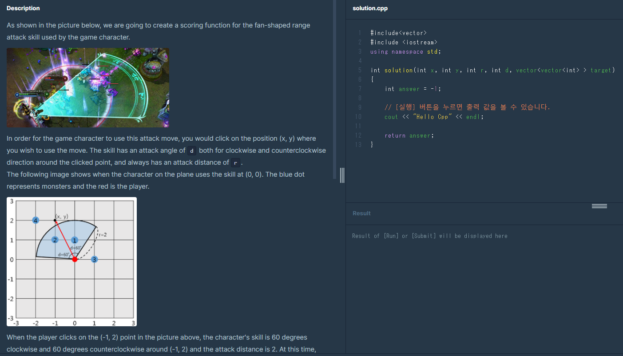The height and width of the screenshot is (356, 623).
Task: Select the inline code badge labeled r
Action: [235, 162]
